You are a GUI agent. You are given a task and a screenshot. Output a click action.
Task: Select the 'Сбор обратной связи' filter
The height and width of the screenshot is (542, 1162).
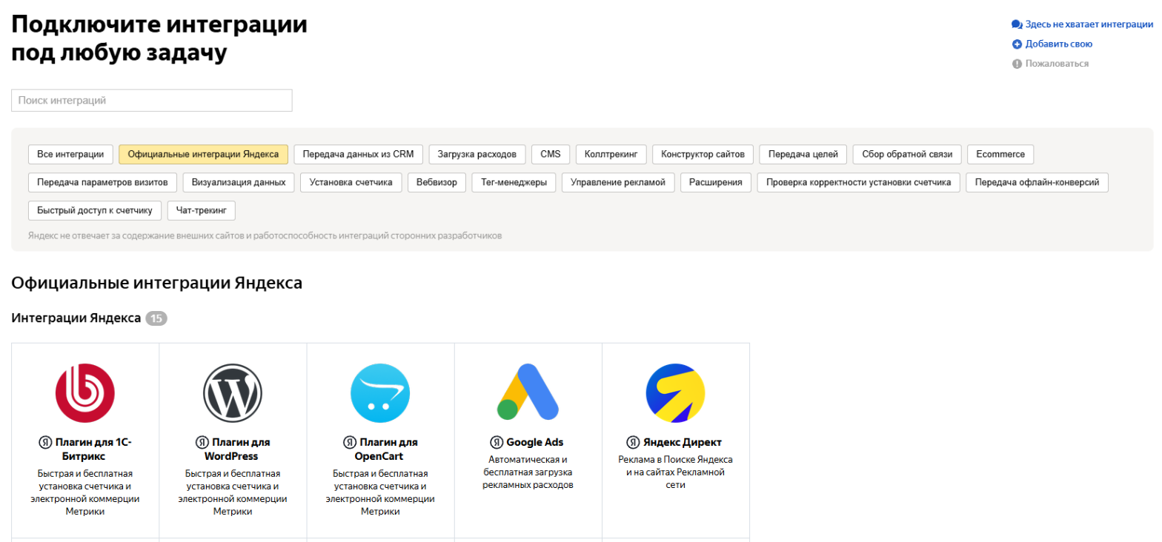(907, 154)
